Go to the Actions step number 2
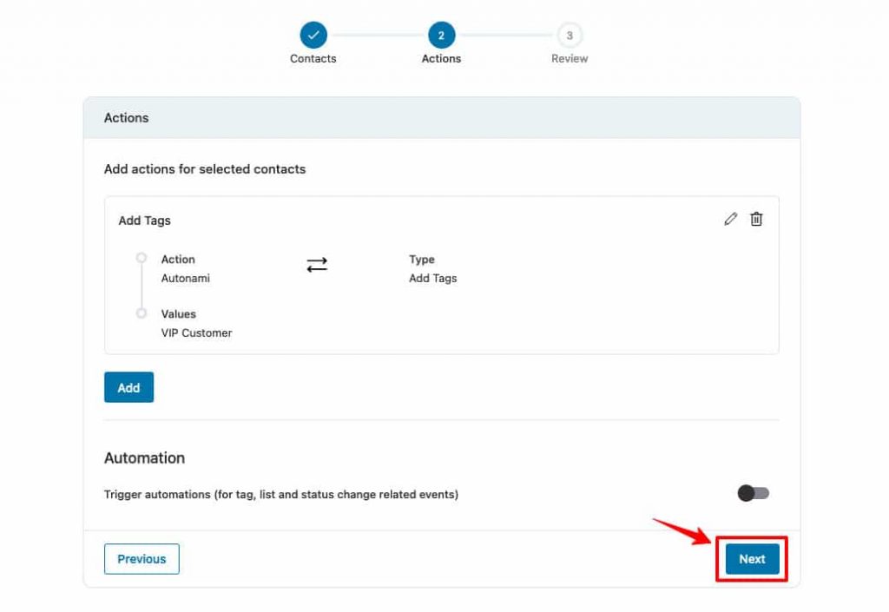The height and width of the screenshot is (612, 889). 441,35
